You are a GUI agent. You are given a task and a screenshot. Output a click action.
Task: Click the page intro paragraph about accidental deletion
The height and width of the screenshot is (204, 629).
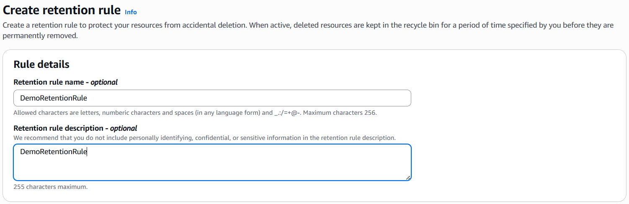[308, 25]
